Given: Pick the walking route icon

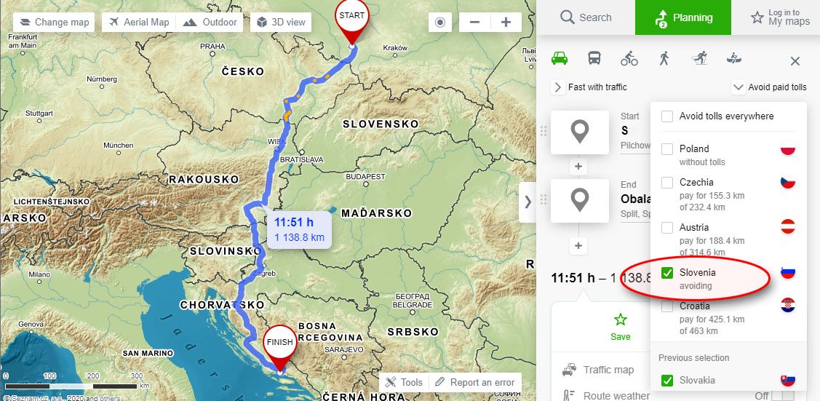Looking at the screenshot, I should pos(664,59).
